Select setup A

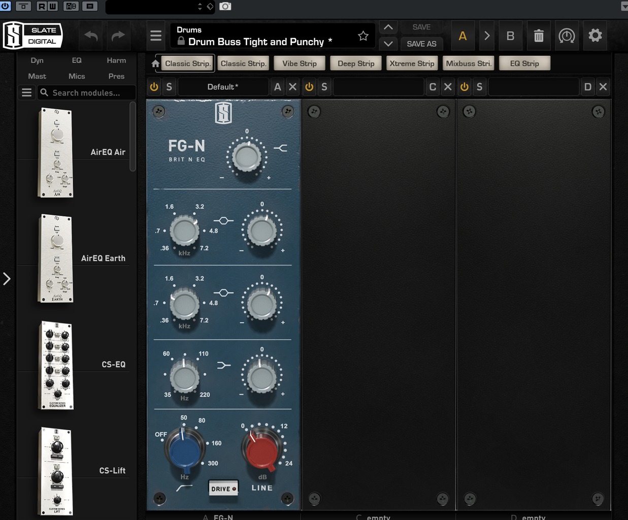click(x=462, y=36)
